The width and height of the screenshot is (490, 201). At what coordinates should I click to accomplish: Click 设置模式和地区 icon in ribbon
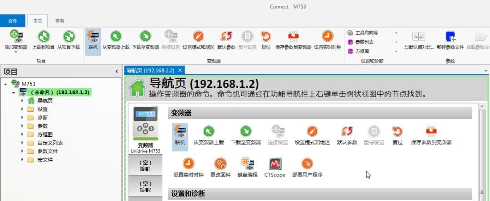pyautogui.click(x=198, y=37)
